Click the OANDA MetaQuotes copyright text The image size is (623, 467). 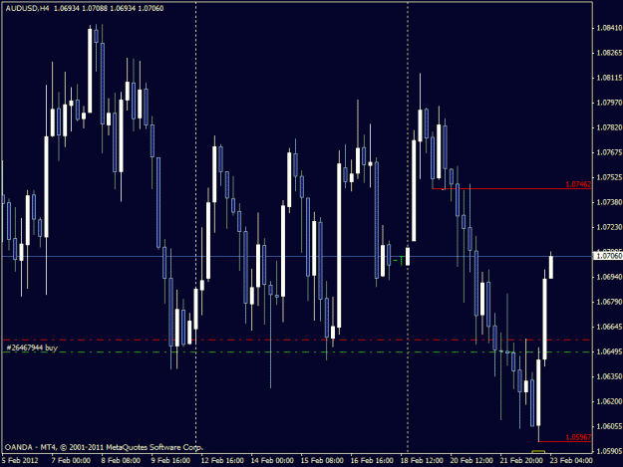(x=104, y=447)
